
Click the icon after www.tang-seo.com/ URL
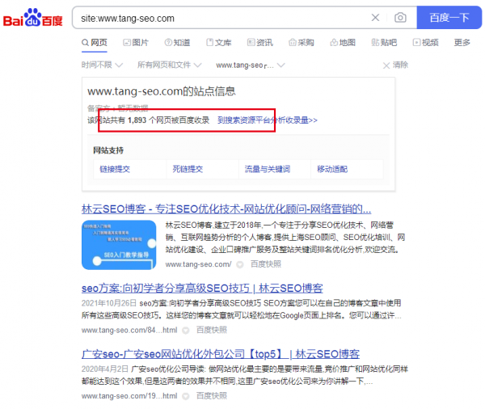(240, 264)
